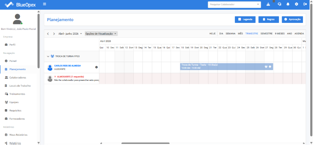
Task: Click the horizontal timeline scrollbar thumb
Action: tap(145, 143)
